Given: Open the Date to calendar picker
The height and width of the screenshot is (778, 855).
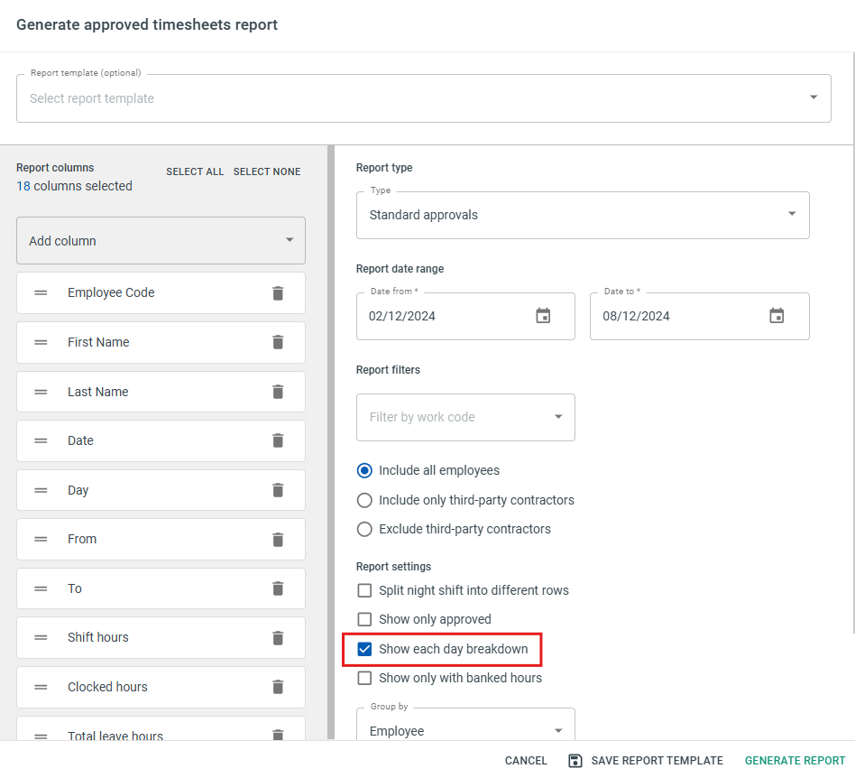Looking at the screenshot, I should (777, 316).
